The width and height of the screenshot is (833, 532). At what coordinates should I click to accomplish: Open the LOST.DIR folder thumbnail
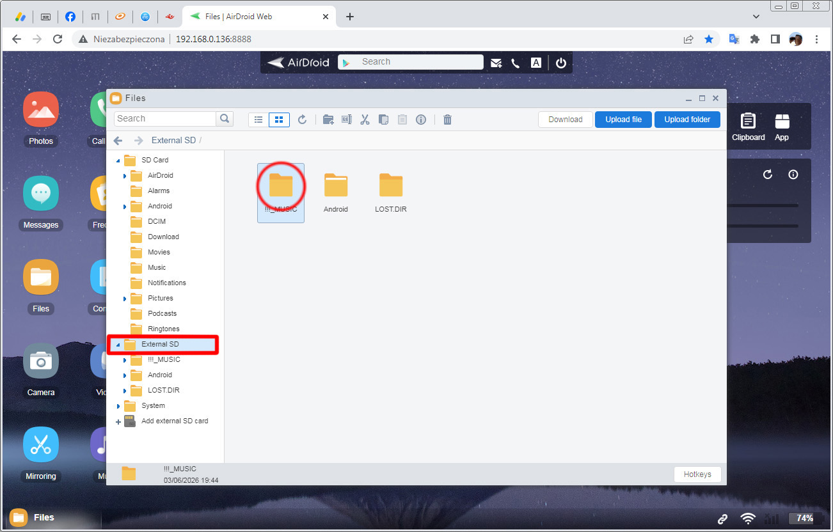(391, 185)
